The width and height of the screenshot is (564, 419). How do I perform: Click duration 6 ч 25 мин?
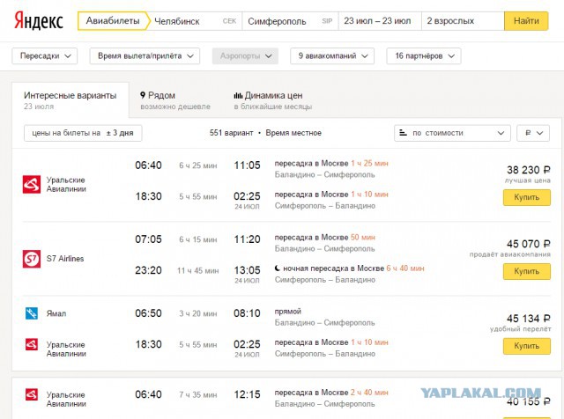[198, 165]
